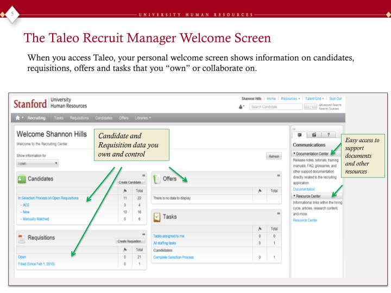This screenshot has width=391, height=293.
Task: Click the Tasks clipboard icon
Action: click(x=157, y=217)
